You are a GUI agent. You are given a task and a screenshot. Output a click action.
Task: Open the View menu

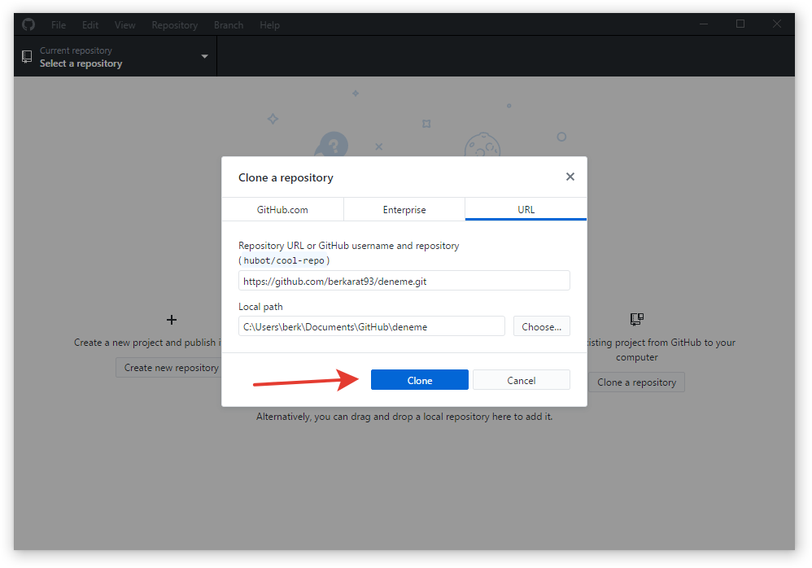point(124,25)
